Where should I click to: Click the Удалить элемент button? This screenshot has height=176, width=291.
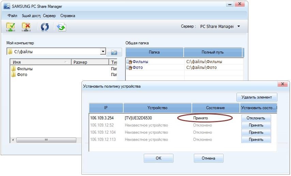click(257, 97)
